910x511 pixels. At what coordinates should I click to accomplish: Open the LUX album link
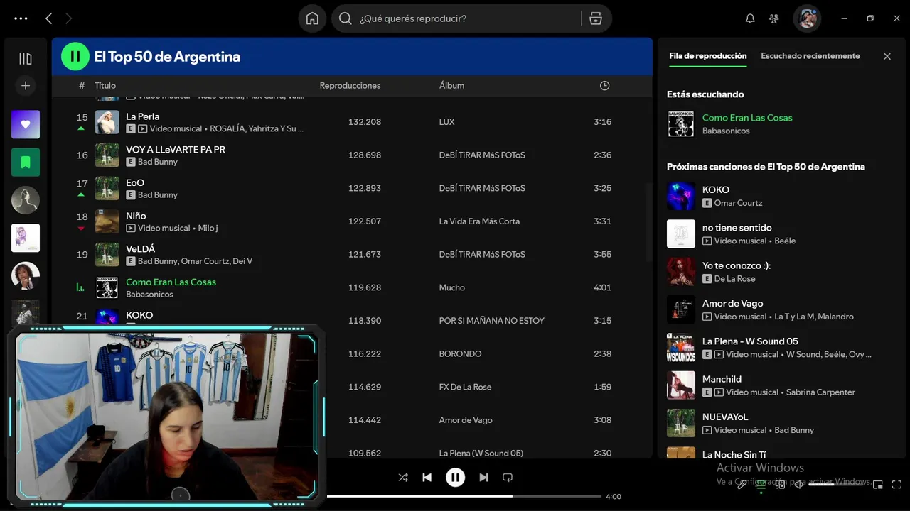click(x=446, y=122)
